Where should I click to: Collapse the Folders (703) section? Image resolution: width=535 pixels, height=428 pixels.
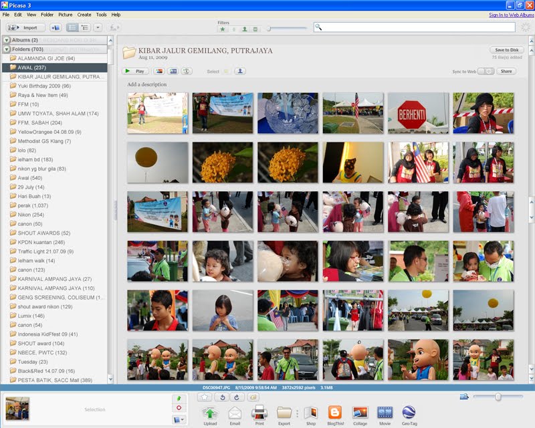(7, 49)
